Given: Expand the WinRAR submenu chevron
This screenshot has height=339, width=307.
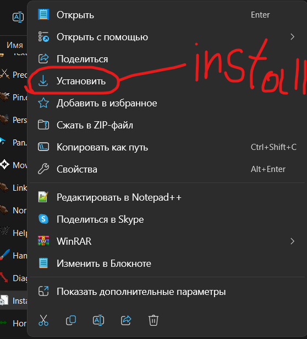Looking at the screenshot, I should coord(292,241).
